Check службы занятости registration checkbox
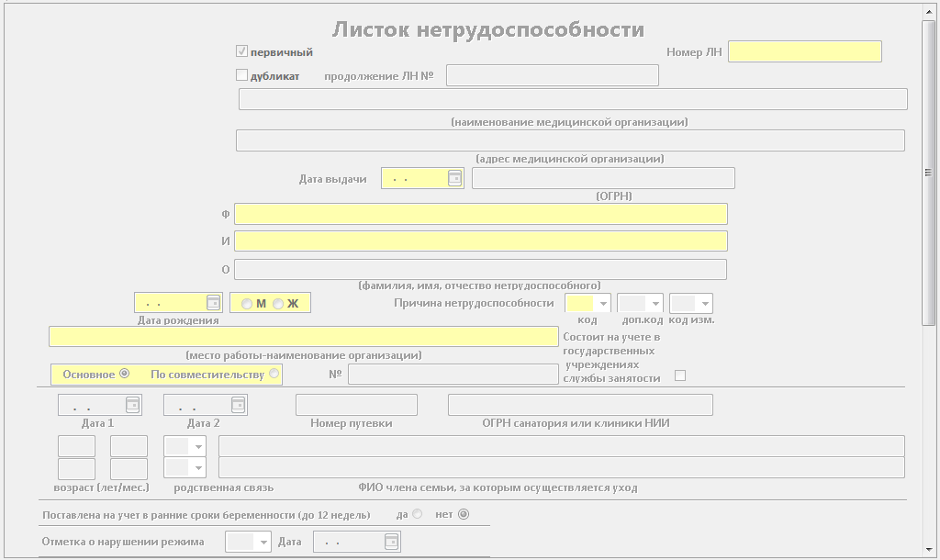The height and width of the screenshot is (560, 940). click(x=680, y=375)
